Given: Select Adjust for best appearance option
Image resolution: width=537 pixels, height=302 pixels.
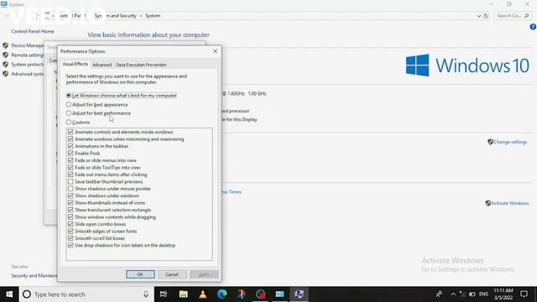Looking at the screenshot, I should [x=69, y=104].
